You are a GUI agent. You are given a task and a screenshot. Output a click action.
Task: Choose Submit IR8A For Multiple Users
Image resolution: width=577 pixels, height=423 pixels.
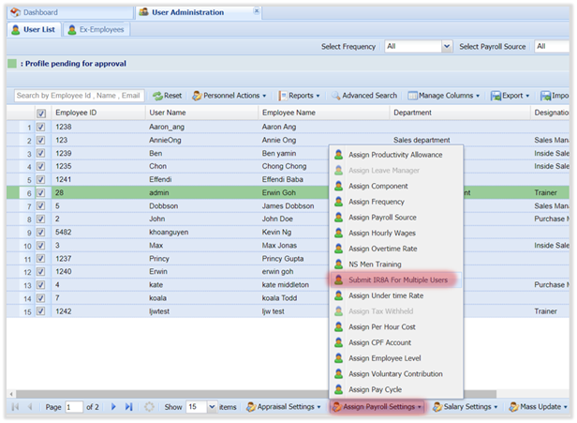click(x=399, y=279)
